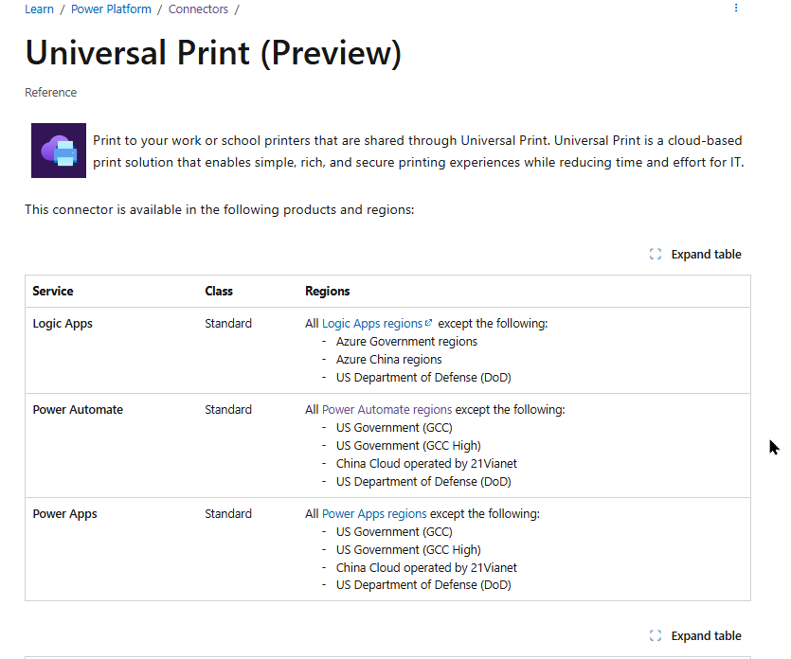This screenshot has height=659, width=791.
Task: Open the Power Automate regions link
Action: point(387,409)
